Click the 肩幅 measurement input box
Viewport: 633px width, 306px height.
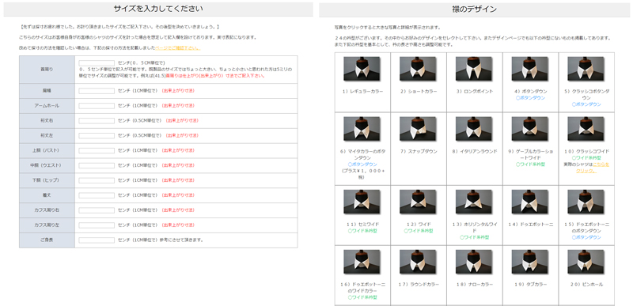(97, 91)
